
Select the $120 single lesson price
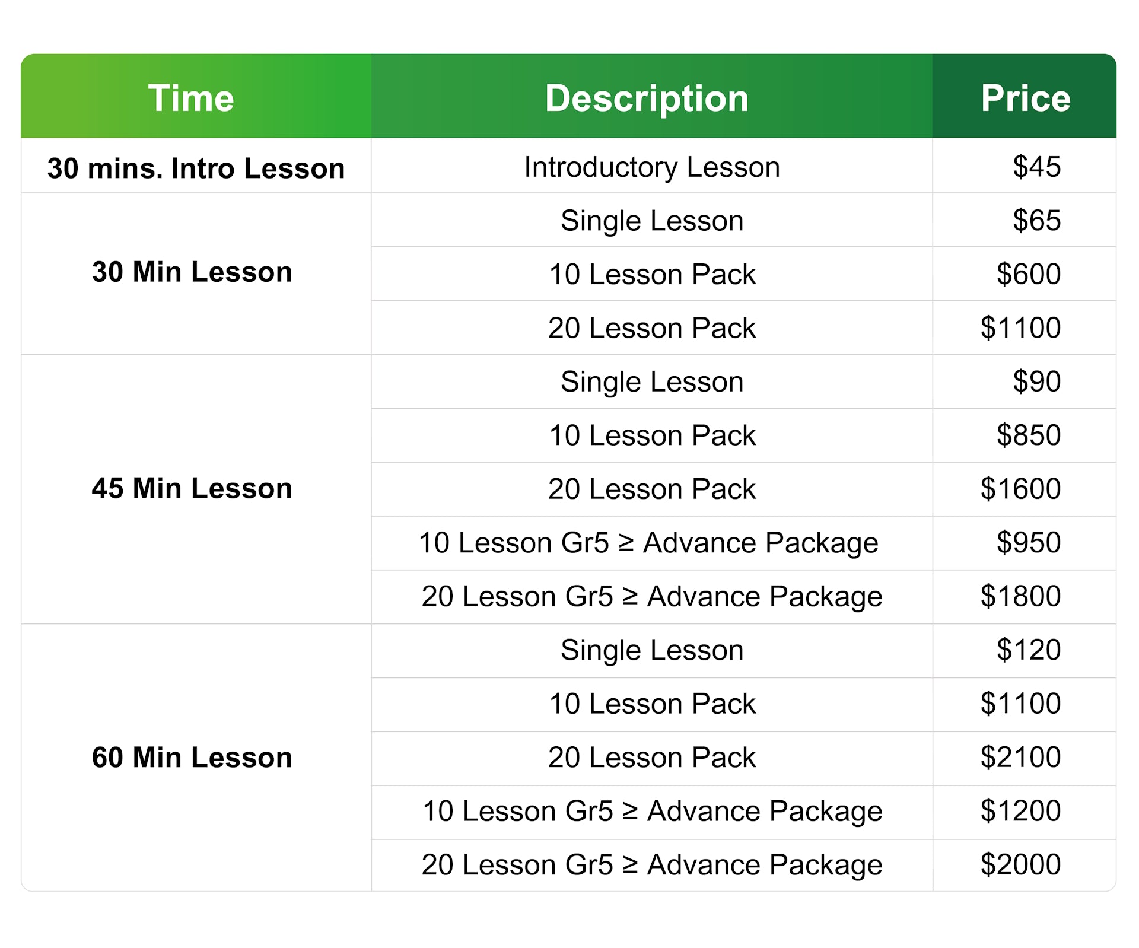click(x=1028, y=650)
